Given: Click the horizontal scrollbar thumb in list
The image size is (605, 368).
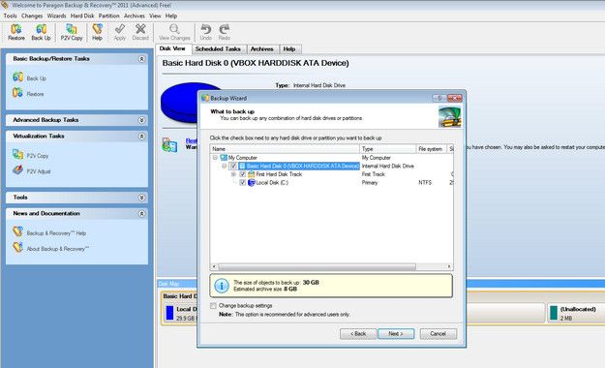Looking at the screenshot, I should click(x=317, y=266).
